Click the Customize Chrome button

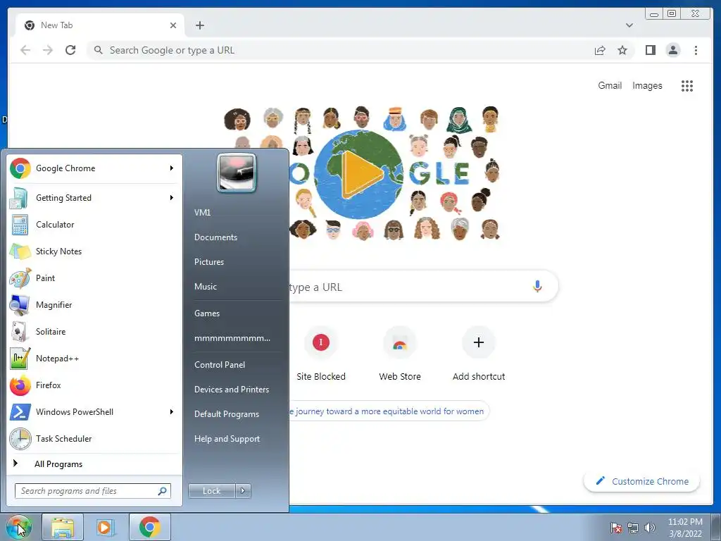[x=642, y=481]
